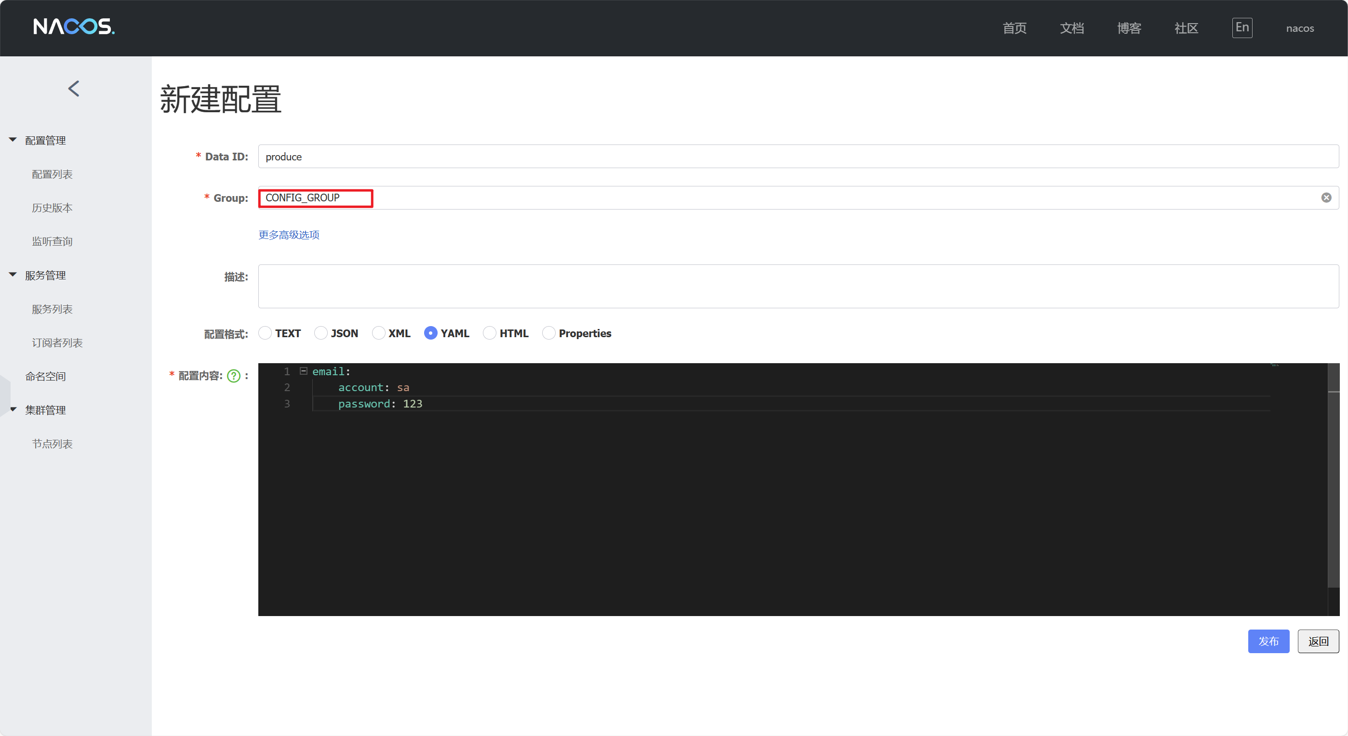Collapse 集群管理 menu section
1348x736 pixels.
[13, 409]
